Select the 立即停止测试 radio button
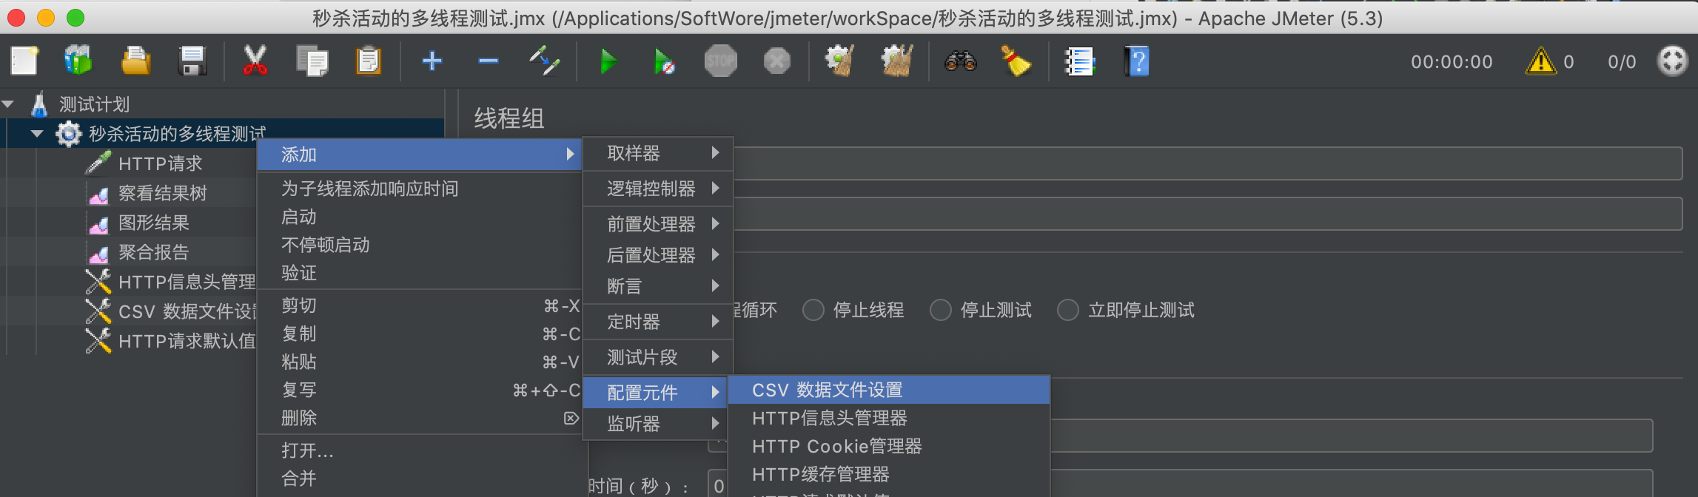The height and width of the screenshot is (497, 1698). pos(1068,310)
